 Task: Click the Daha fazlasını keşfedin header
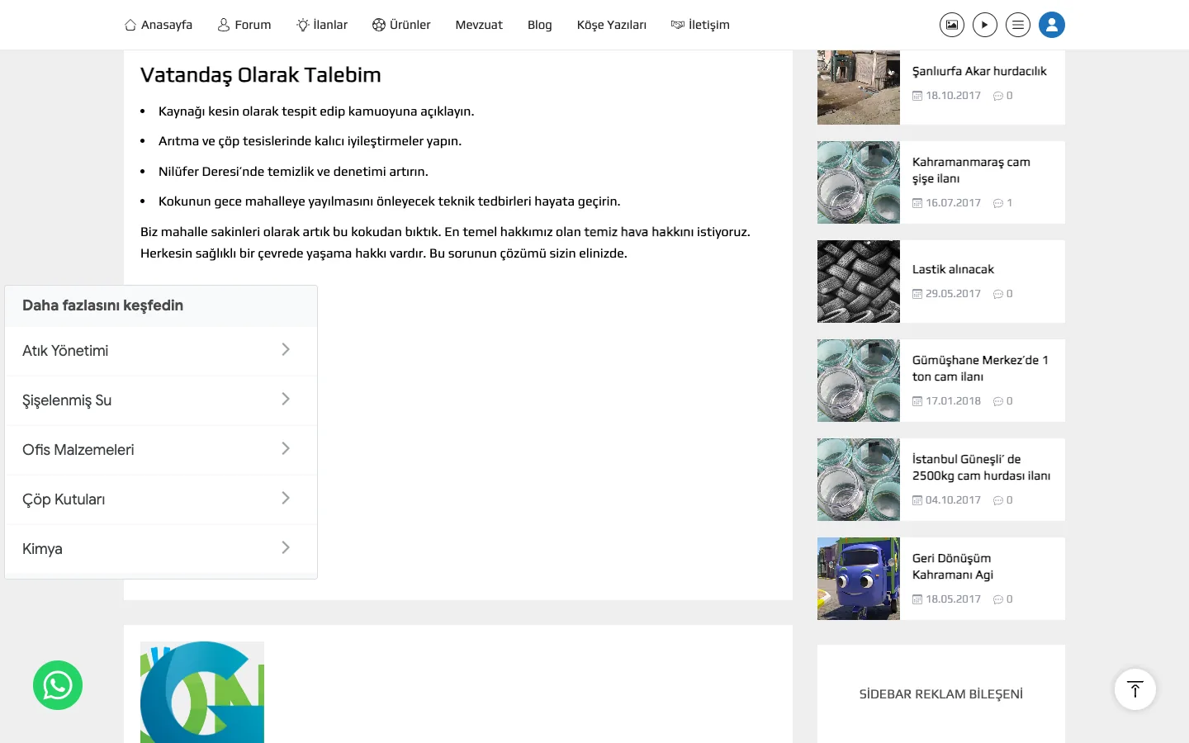point(103,305)
